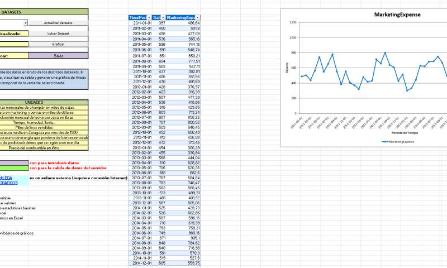Click the cell containing value 486,64

194,23
